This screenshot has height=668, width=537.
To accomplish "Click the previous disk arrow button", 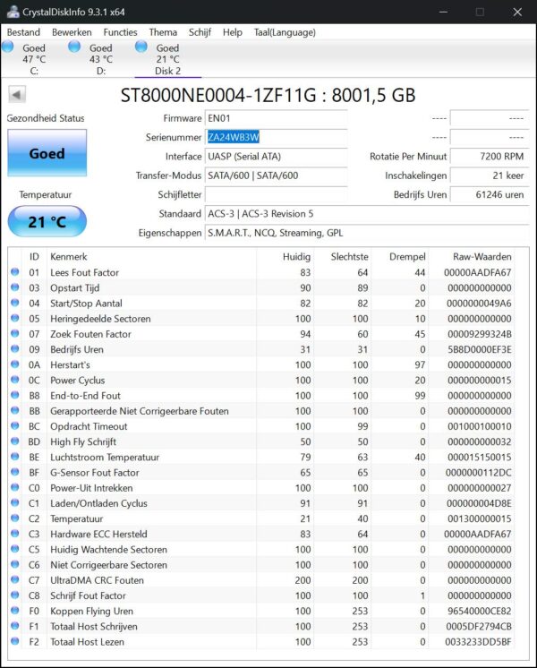I will tap(17, 94).
